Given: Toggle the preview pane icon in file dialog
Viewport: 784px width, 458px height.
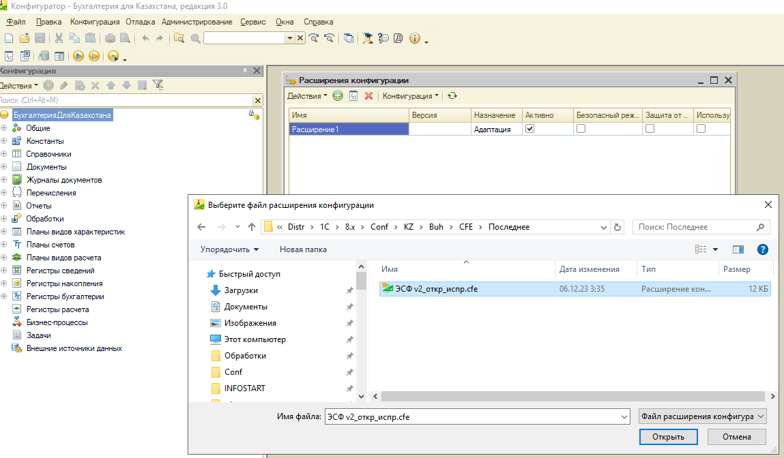Looking at the screenshot, I should [x=738, y=249].
